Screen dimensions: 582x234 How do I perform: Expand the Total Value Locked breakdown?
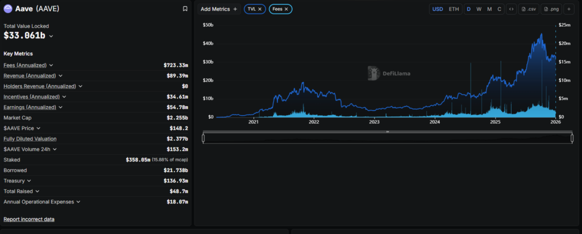[51, 36]
